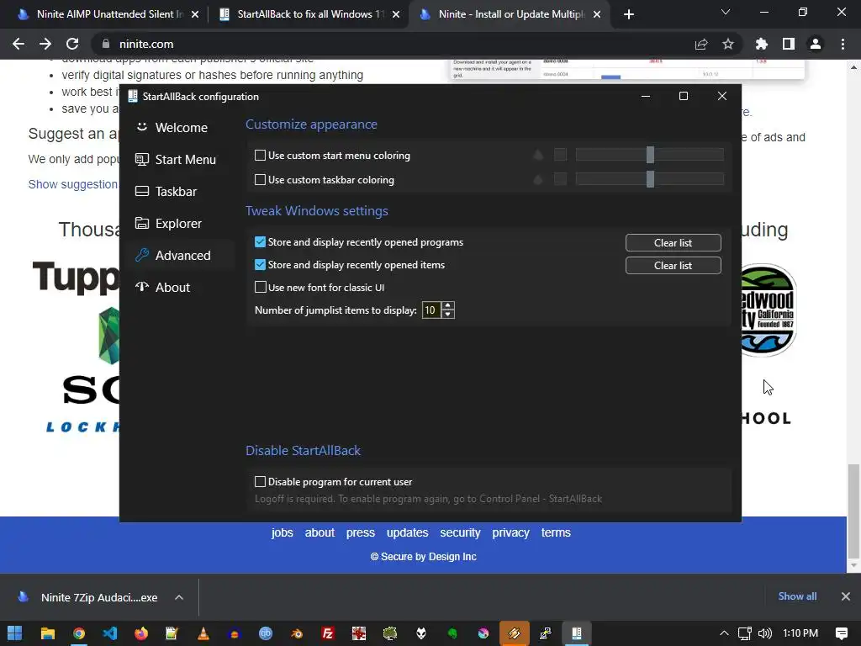Open the press link in Ninite footer

click(x=360, y=532)
